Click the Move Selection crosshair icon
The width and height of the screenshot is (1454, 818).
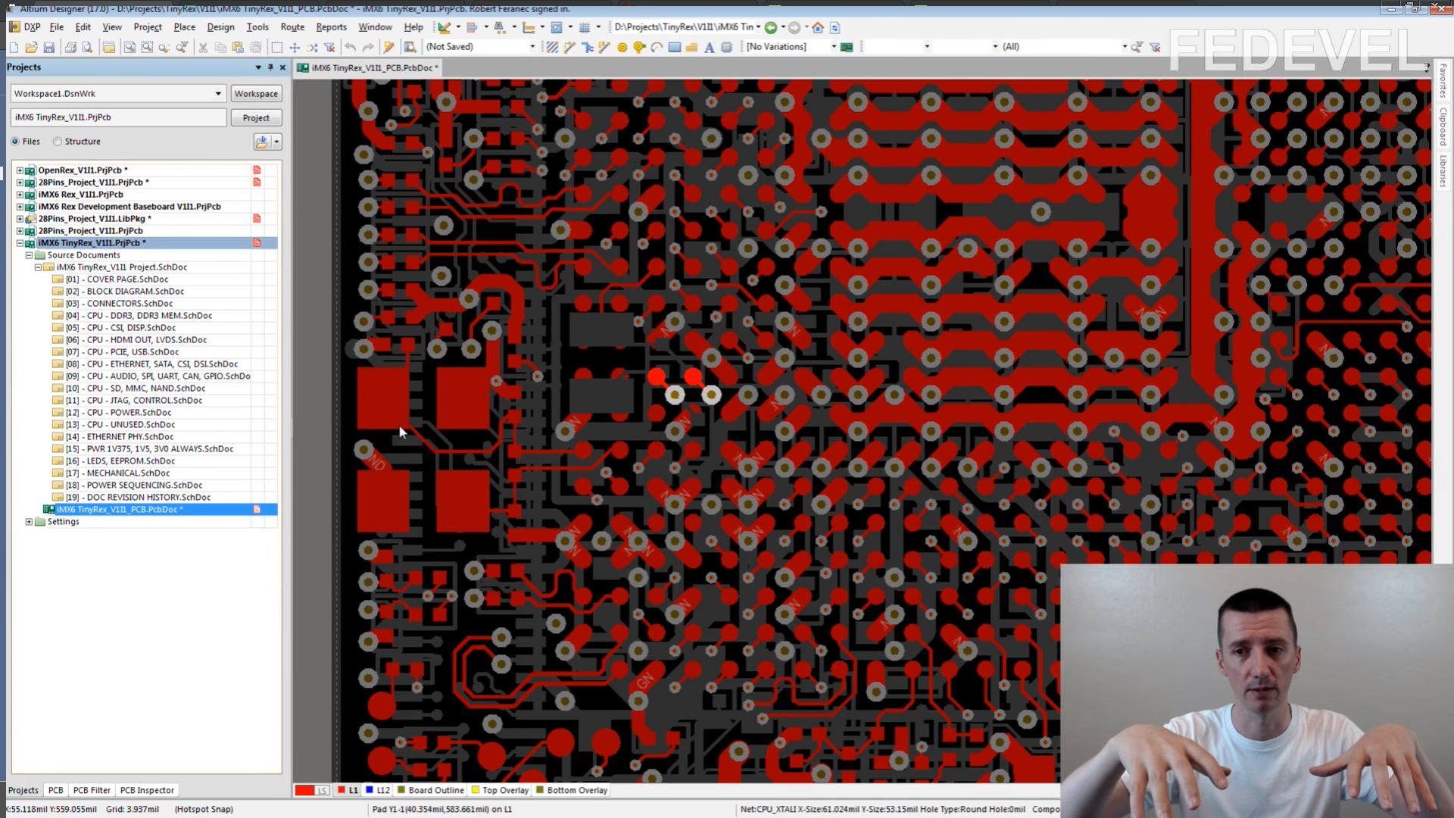[x=295, y=47]
